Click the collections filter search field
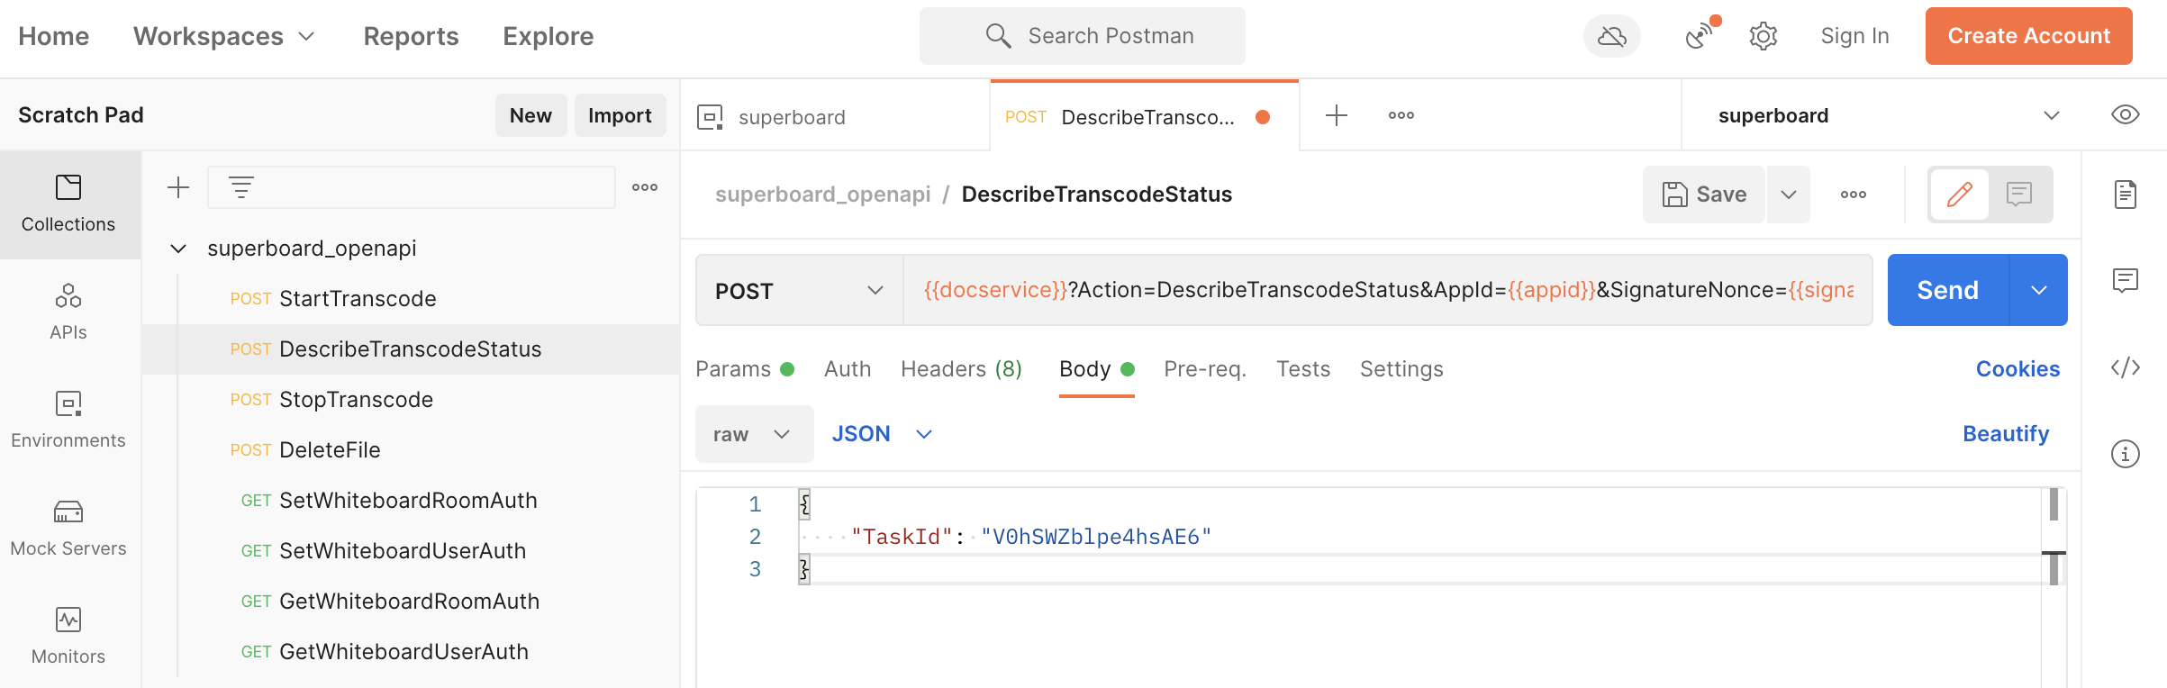The height and width of the screenshot is (688, 2167). pyautogui.click(x=412, y=187)
